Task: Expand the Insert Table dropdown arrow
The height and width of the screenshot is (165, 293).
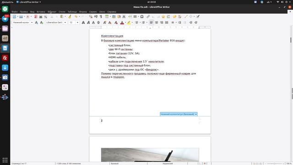Action: click(110, 16)
